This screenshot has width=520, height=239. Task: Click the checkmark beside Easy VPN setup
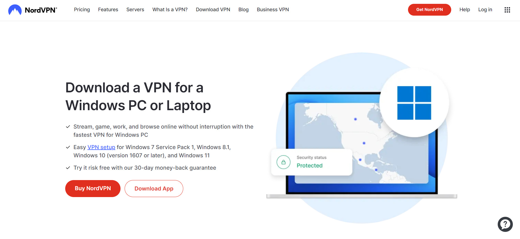point(68,147)
